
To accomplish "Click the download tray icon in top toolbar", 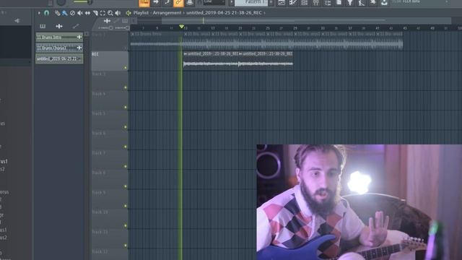I will pos(384,3).
